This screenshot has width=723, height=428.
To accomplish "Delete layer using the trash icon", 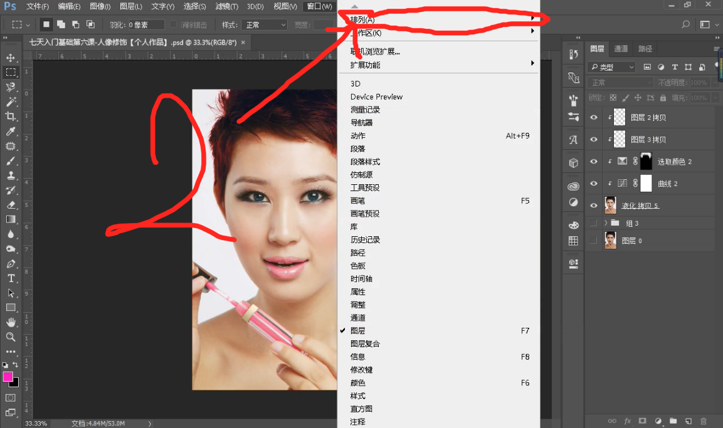I will pyautogui.click(x=703, y=421).
